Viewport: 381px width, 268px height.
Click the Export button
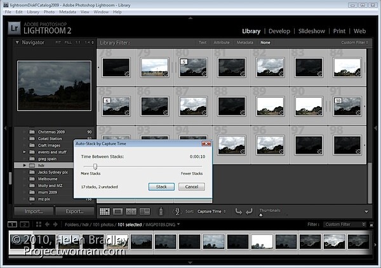click(x=74, y=211)
